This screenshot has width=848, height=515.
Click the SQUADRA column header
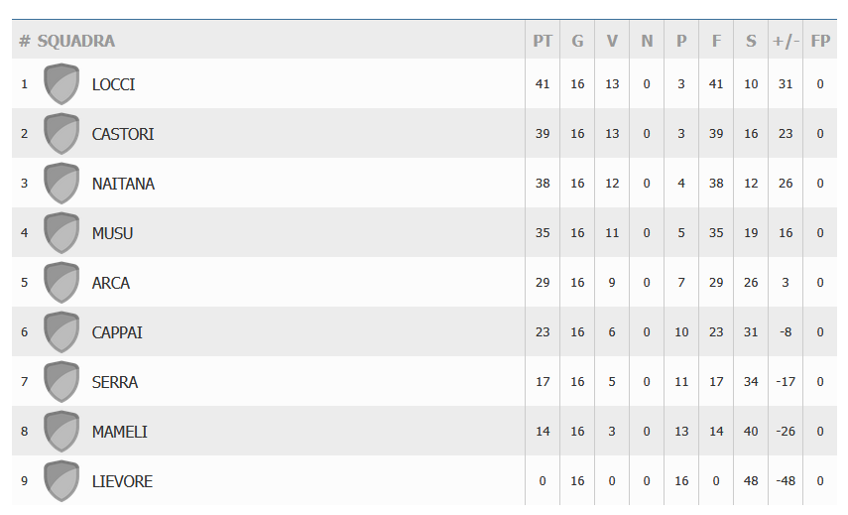pos(75,41)
